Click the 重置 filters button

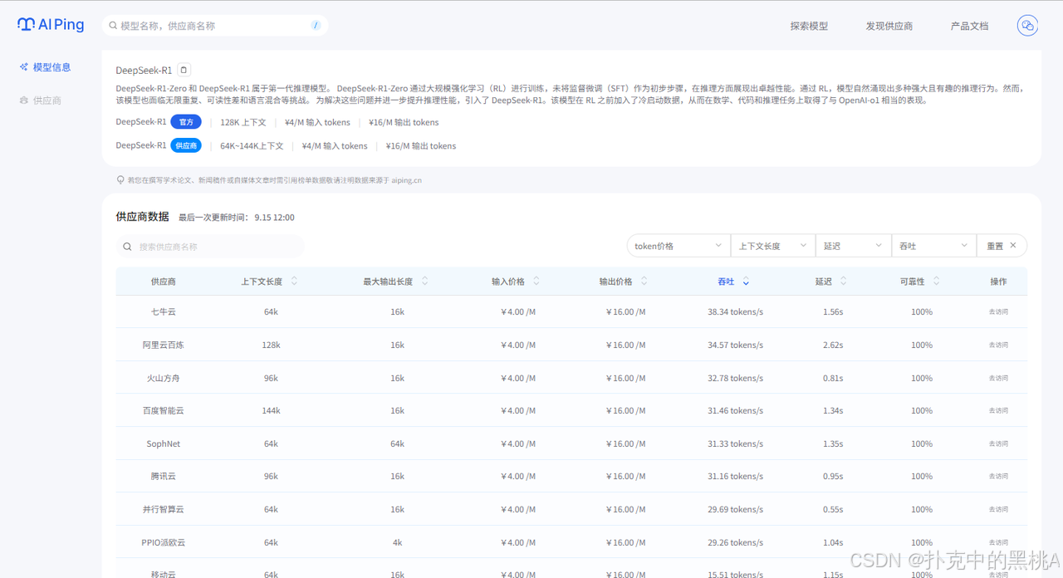click(x=1002, y=246)
